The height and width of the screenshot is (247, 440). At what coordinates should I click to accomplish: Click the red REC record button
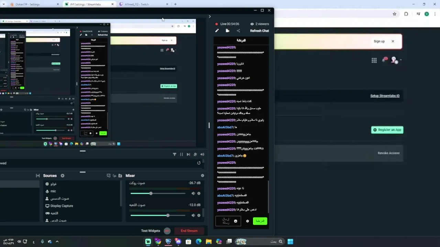point(167,231)
